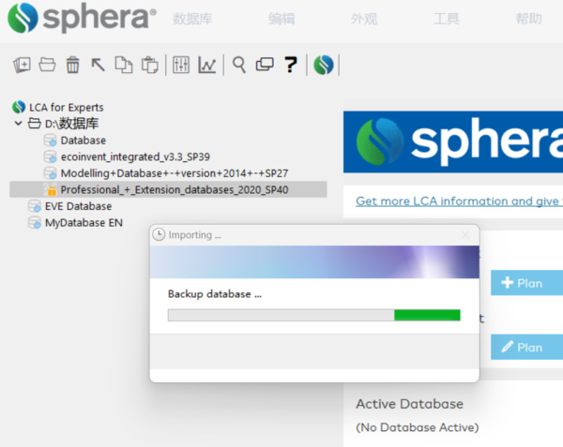
Task: Open the 外观 menu
Action: tap(364, 19)
